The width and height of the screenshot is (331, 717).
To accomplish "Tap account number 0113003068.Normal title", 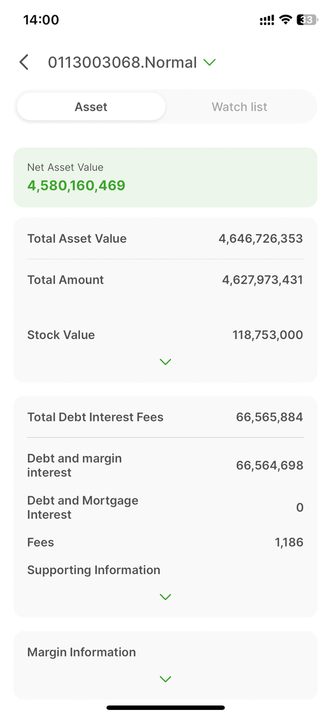I will point(122,62).
